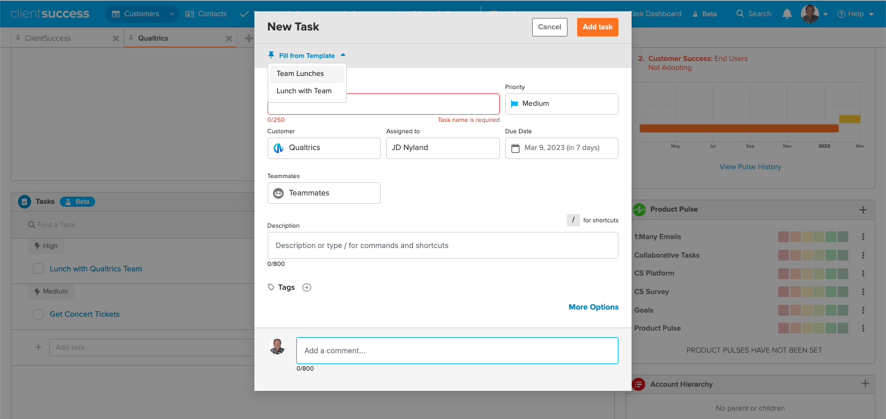Click plus icon in Product Pulse header
Viewport: 886px width, 419px height.
(x=863, y=210)
